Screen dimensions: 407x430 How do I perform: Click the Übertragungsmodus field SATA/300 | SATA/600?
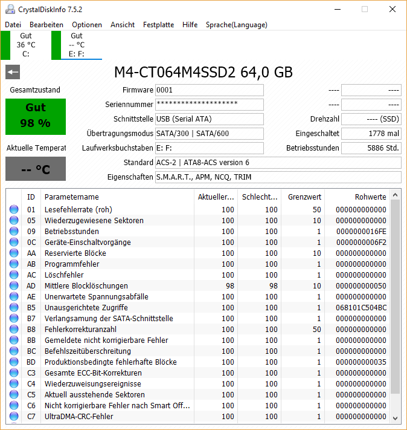click(x=210, y=134)
